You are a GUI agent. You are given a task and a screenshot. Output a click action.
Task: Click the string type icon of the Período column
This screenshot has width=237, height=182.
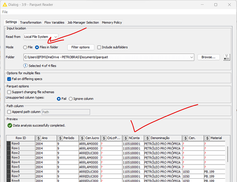coord(60,138)
